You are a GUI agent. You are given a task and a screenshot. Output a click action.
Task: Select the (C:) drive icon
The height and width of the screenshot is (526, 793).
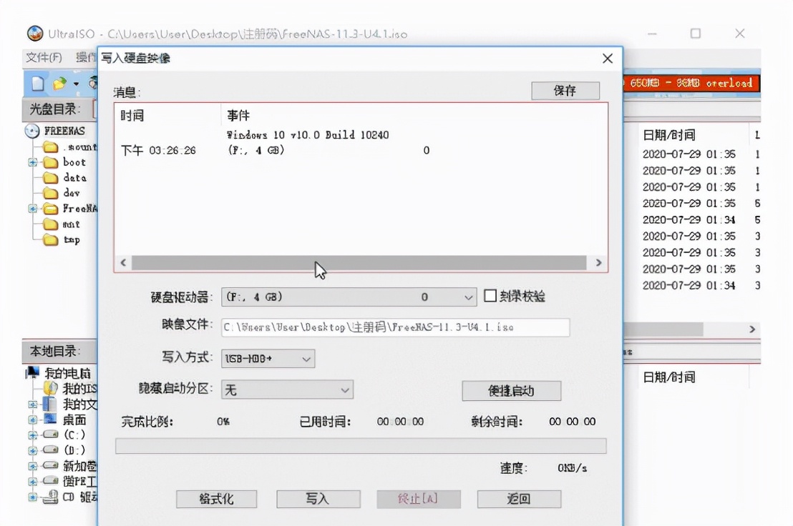click(50, 434)
